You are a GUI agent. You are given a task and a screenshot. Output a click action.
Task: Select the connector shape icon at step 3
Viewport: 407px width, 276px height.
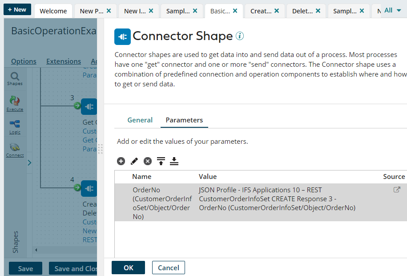(x=89, y=106)
